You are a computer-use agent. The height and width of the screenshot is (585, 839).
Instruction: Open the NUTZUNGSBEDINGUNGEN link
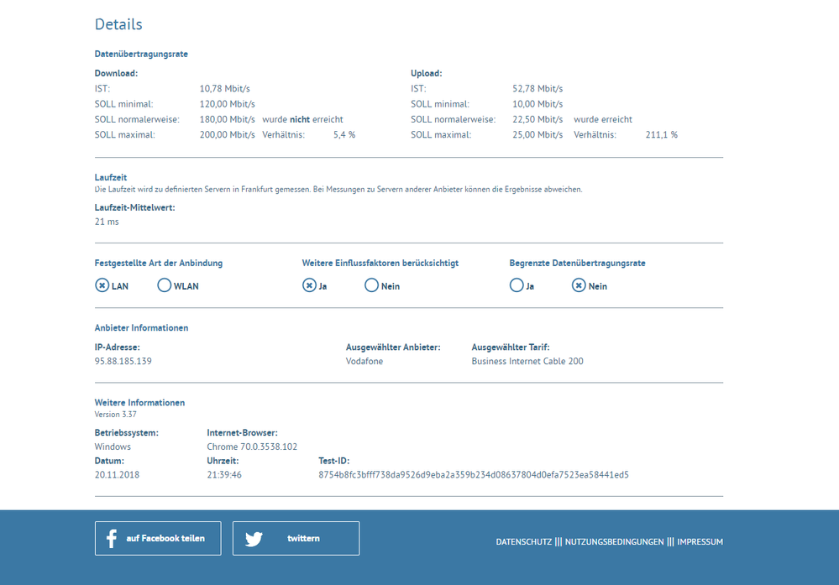point(614,541)
